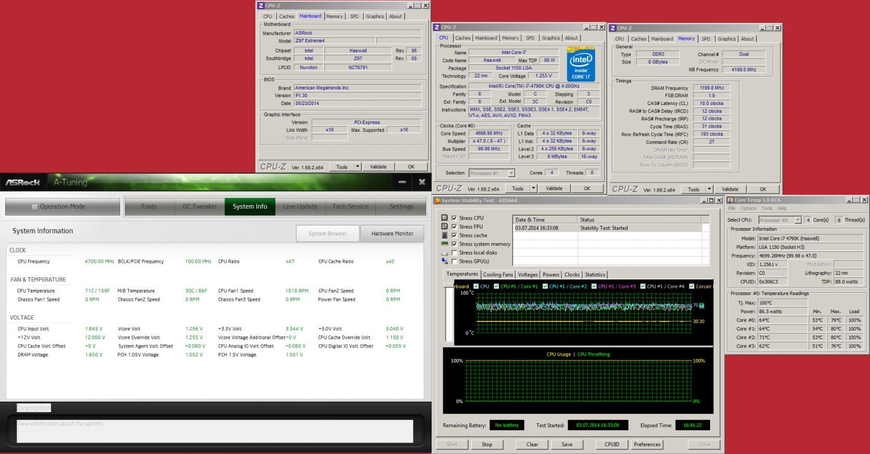Image resolution: width=870 pixels, height=454 pixels.
Task: Click the CPU-Z title icon of the Mainboard window
Action: coord(261,6)
